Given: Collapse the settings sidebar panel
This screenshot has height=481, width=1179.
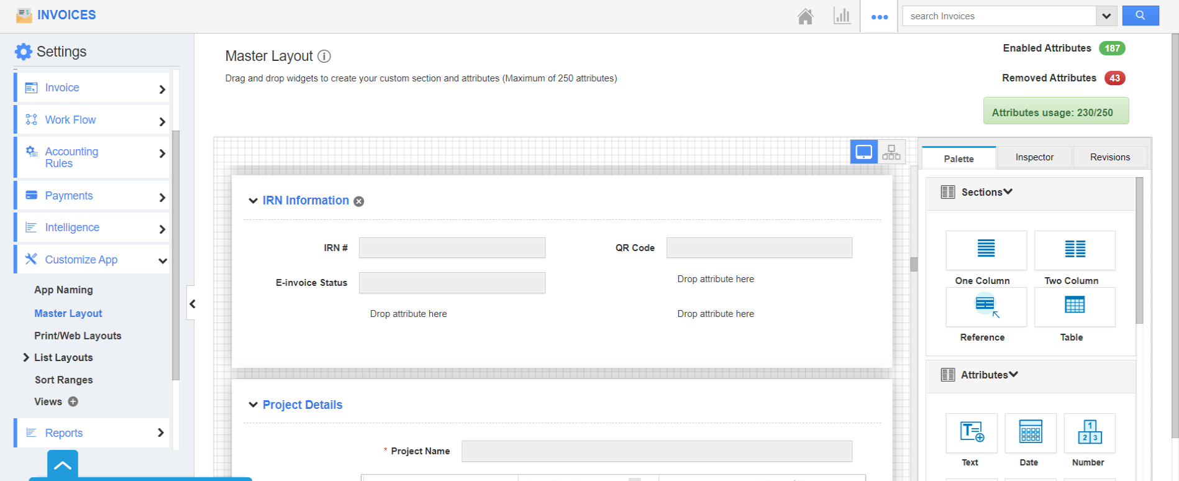Looking at the screenshot, I should (193, 304).
